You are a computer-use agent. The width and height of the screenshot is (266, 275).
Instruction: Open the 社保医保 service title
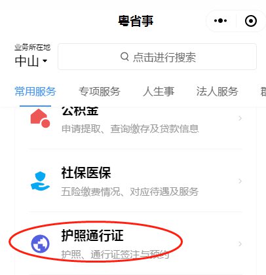point(86,173)
